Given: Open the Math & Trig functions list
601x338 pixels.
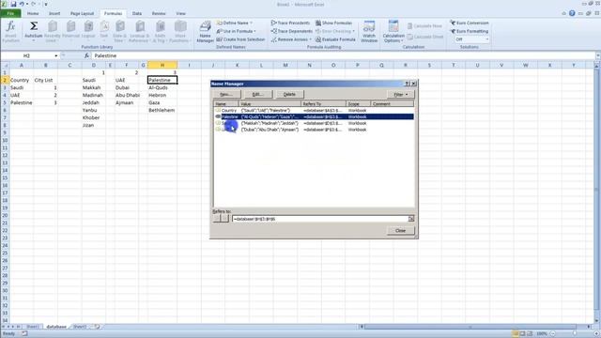Looking at the screenshot, I should [160, 32].
